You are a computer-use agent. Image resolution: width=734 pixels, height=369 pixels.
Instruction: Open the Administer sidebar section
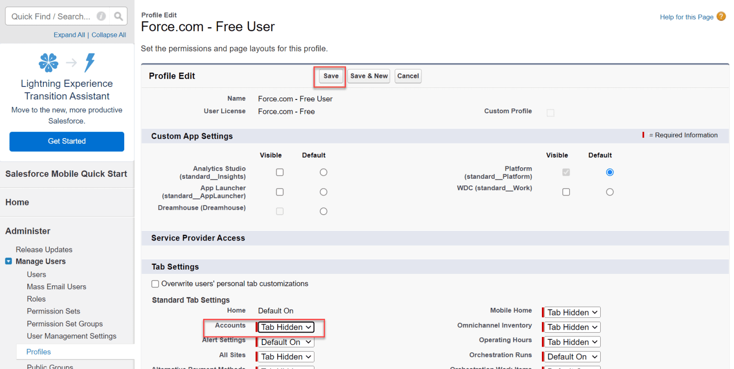pos(28,231)
